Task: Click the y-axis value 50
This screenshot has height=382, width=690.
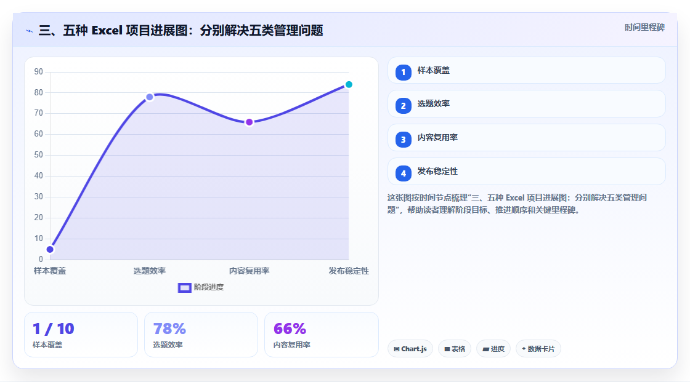Action: pyautogui.click(x=39, y=155)
